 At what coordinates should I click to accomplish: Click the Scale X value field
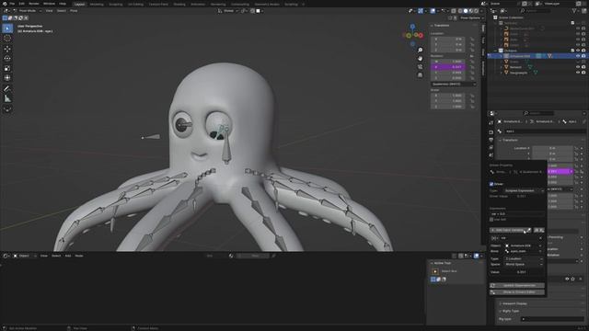point(448,96)
